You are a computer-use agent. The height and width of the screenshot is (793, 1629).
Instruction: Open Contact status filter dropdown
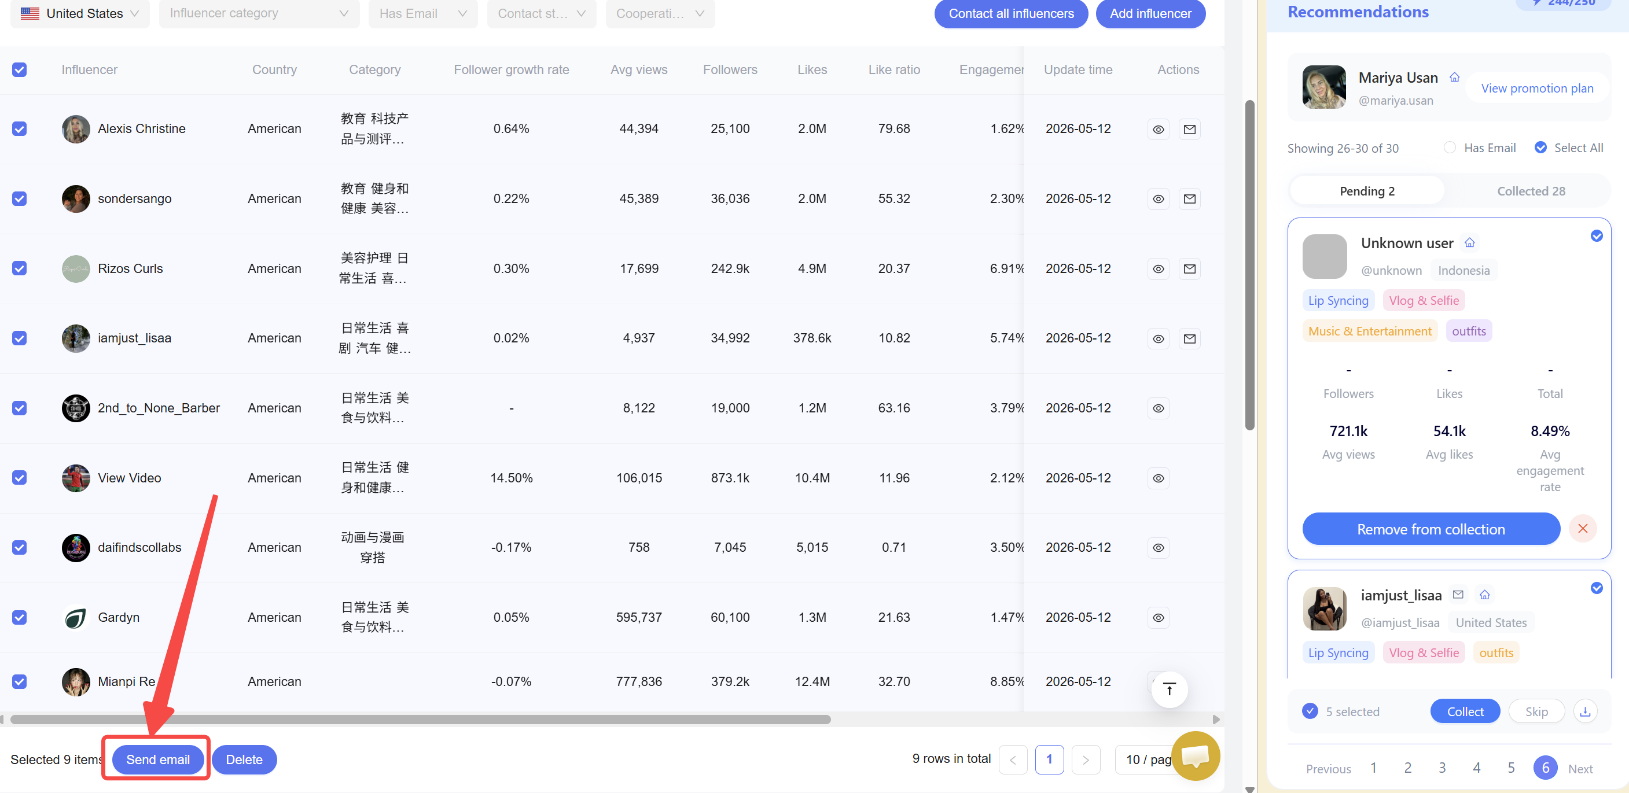click(x=541, y=13)
